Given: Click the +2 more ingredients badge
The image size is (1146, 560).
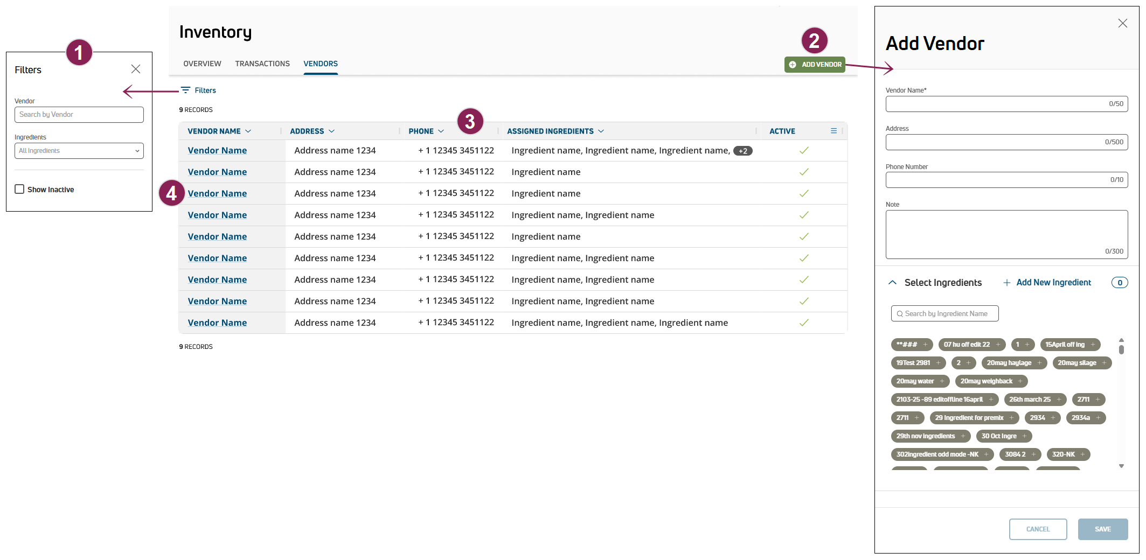Looking at the screenshot, I should click(x=742, y=151).
